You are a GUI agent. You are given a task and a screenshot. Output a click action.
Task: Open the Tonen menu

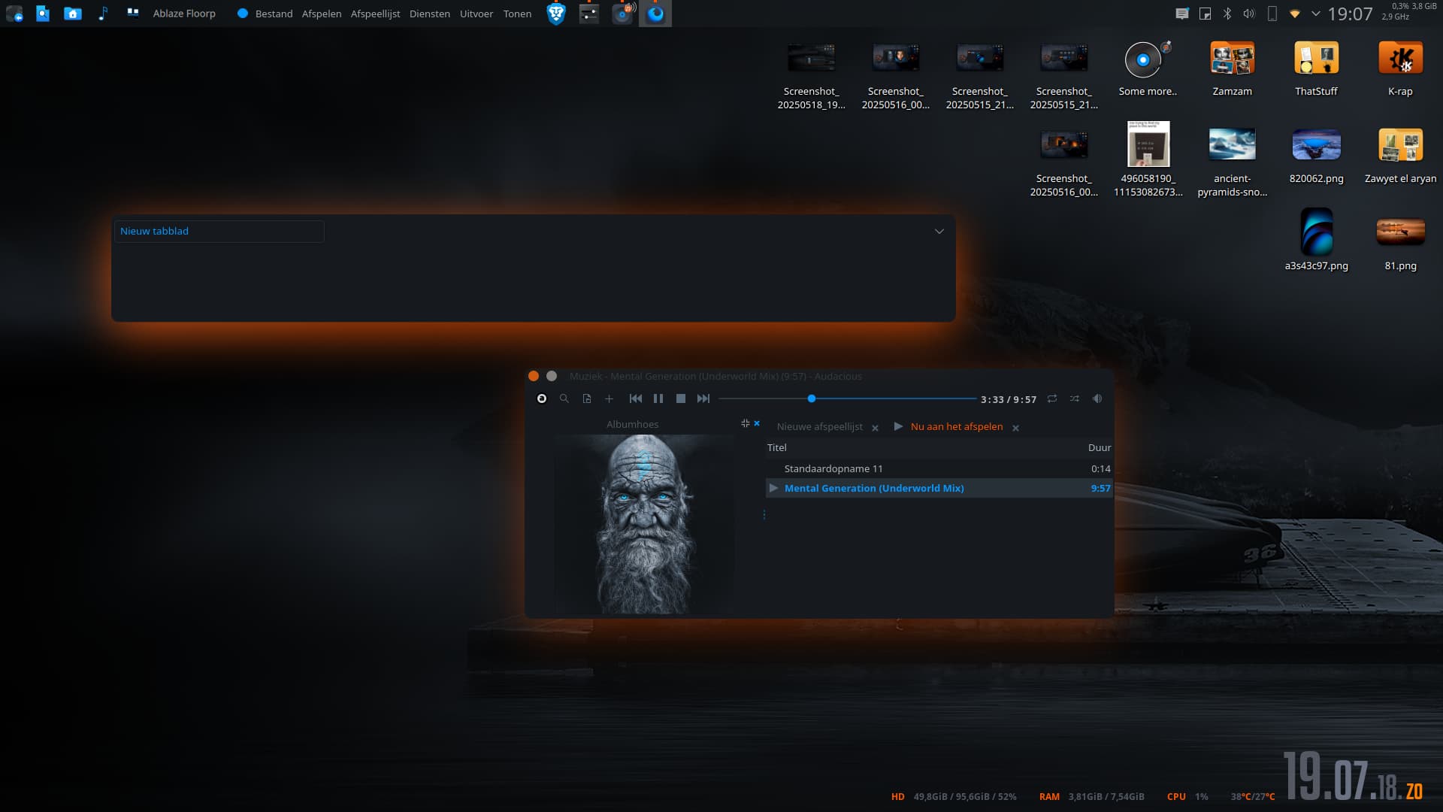pyautogui.click(x=517, y=14)
